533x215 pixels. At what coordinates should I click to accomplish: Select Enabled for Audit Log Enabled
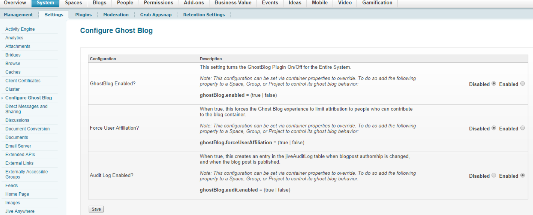tap(523, 175)
